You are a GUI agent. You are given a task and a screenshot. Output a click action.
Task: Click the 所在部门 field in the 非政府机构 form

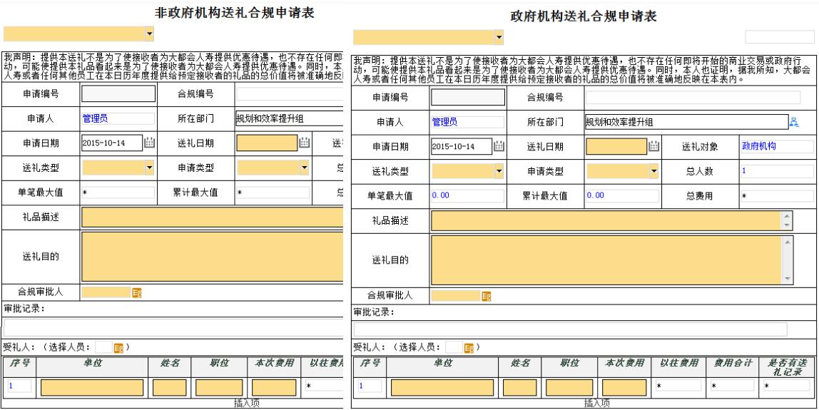(290, 118)
